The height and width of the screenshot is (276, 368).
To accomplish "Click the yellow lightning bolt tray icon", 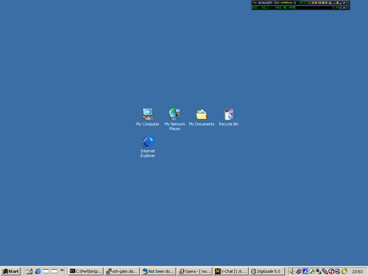I will coord(344,271).
